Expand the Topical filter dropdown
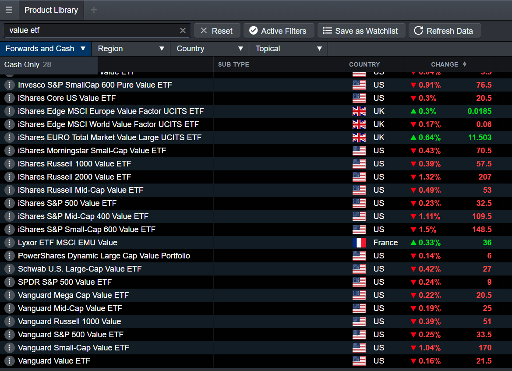The width and height of the screenshot is (512, 371). click(x=289, y=49)
